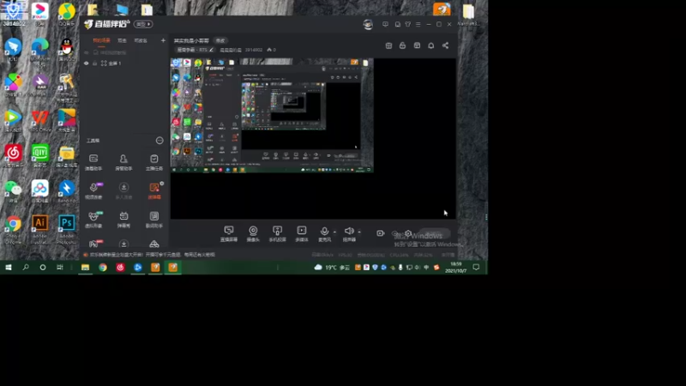
Task: Switch to the third scene tab
Action: tap(141, 40)
